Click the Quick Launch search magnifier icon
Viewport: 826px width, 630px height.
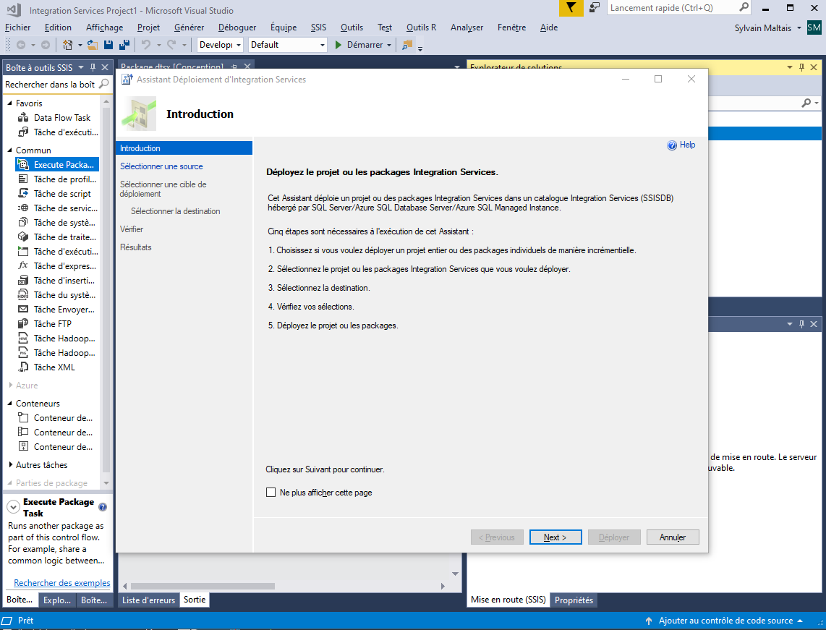point(744,7)
